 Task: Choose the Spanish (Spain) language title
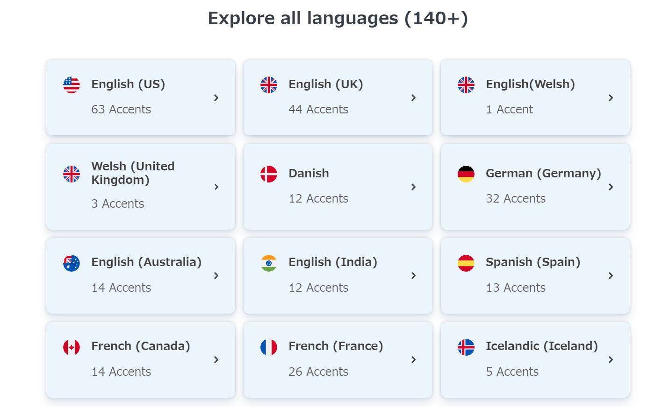533,262
